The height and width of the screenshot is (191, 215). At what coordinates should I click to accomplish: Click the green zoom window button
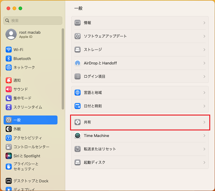tap(20, 8)
